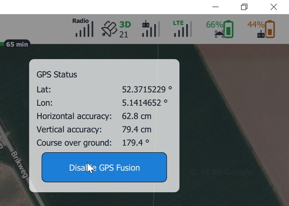Open GPS satellite status icon
This screenshot has width=289, height=206.
(109, 29)
